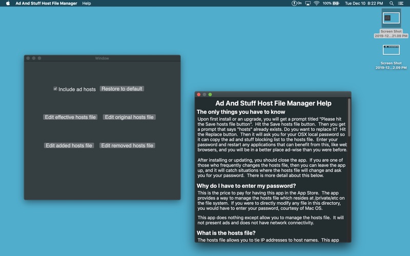This screenshot has width=410, height=256.
Task: Click the Restore to default button
Action: coord(122,89)
